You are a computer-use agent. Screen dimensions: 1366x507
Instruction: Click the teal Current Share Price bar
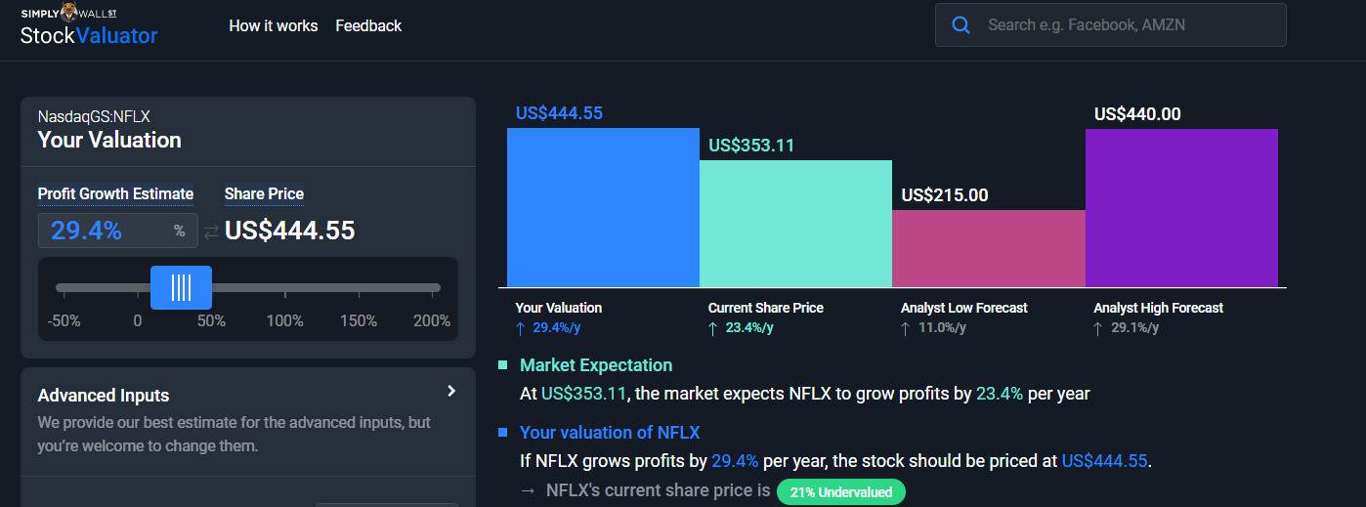795,224
